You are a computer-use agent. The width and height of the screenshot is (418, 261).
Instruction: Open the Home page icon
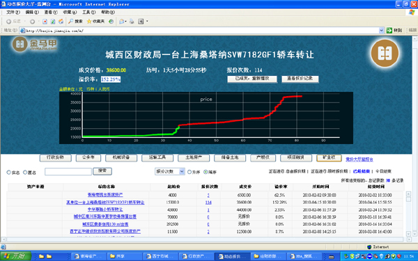(61, 22)
